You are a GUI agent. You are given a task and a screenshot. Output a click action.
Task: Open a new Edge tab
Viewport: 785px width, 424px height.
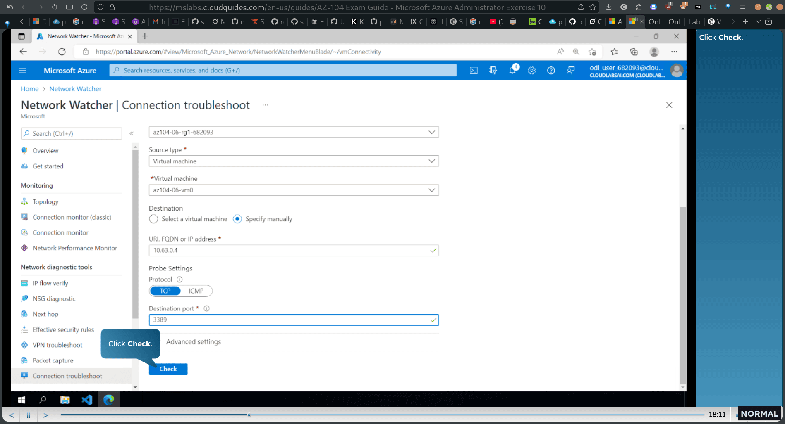pyautogui.click(x=145, y=36)
